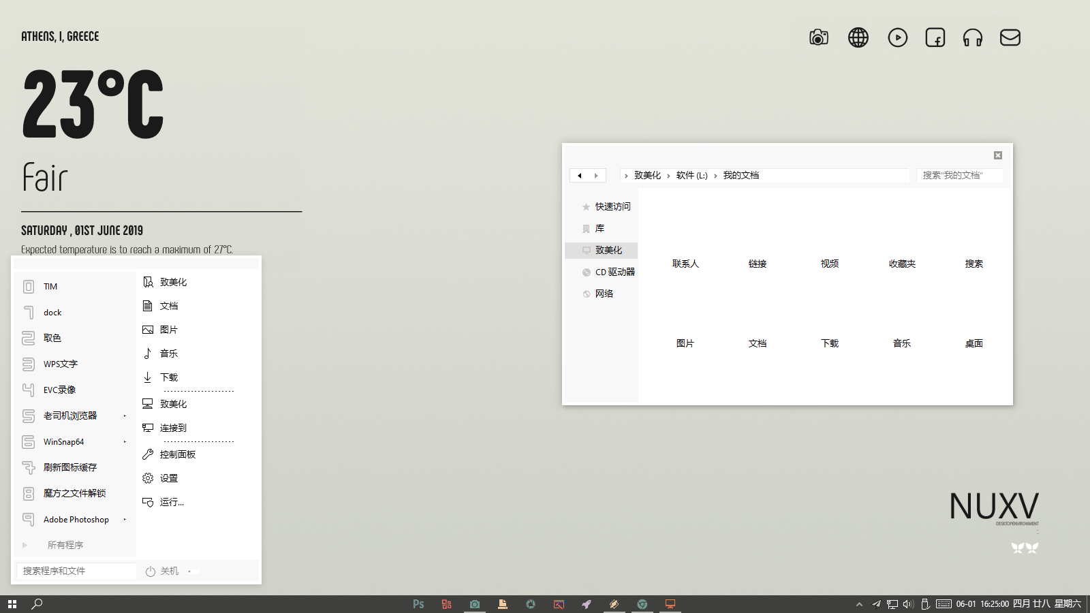Click the explorer search field 搜索"我的文档"
This screenshot has width=1090, height=613.
[x=959, y=176]
